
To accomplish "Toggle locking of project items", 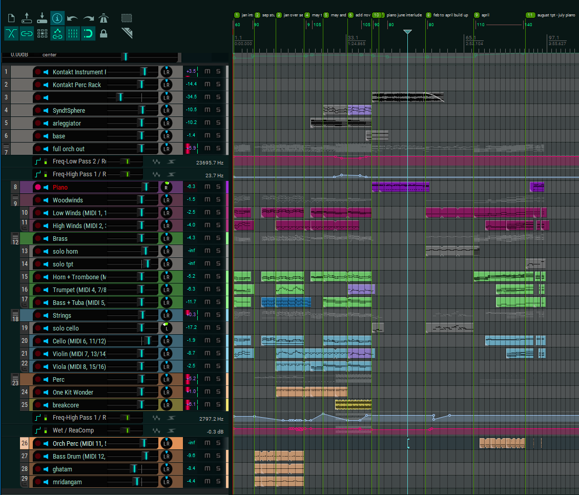I will pyautogui.click(x=103, y=34).
